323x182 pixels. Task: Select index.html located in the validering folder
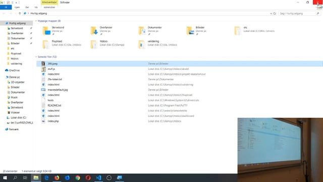coord(179,84)
